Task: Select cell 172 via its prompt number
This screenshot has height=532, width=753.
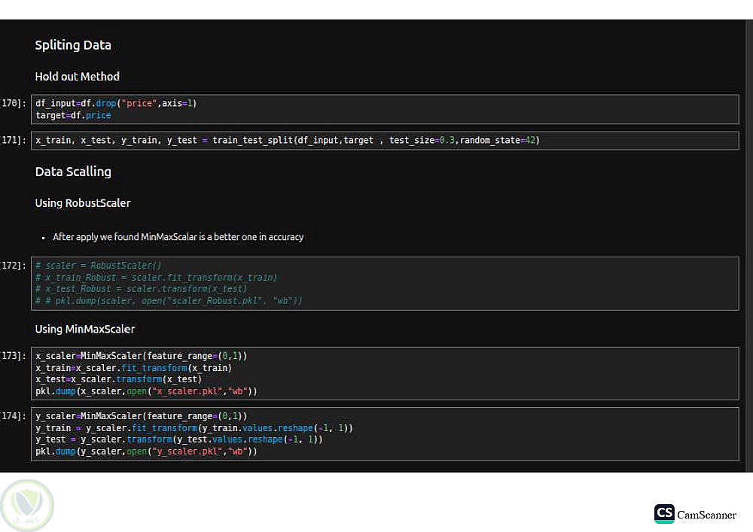Action: click(14, 266)
